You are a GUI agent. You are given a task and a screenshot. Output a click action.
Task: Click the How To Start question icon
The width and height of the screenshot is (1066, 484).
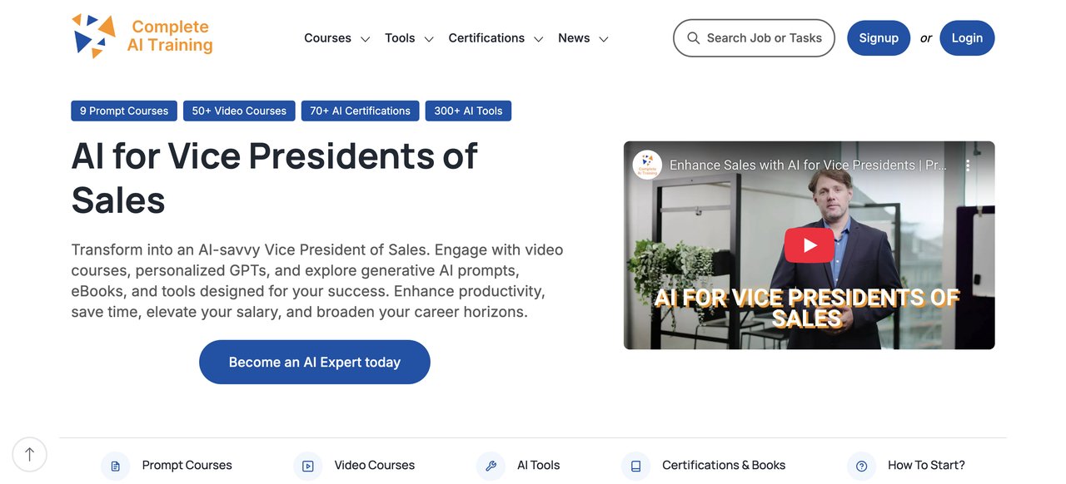pyautogui.click(x=861, y=466)
